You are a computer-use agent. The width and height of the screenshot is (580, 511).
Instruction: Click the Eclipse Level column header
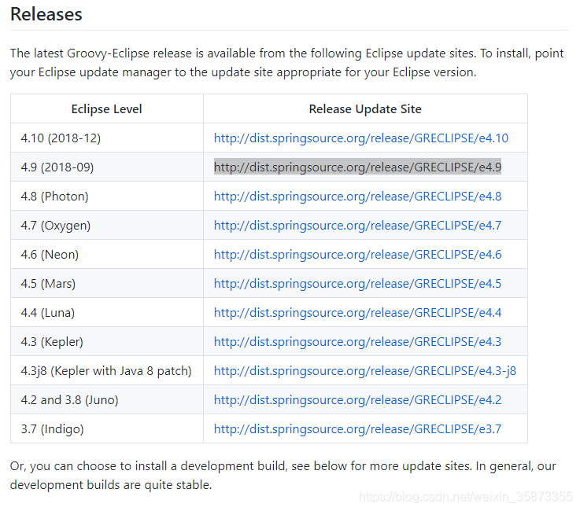[106, 109]
